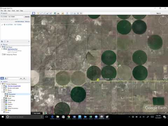Enable the Global Awareness layer checkbox
Viewport: 168px width, 126px height.
(x=4, y=108)
